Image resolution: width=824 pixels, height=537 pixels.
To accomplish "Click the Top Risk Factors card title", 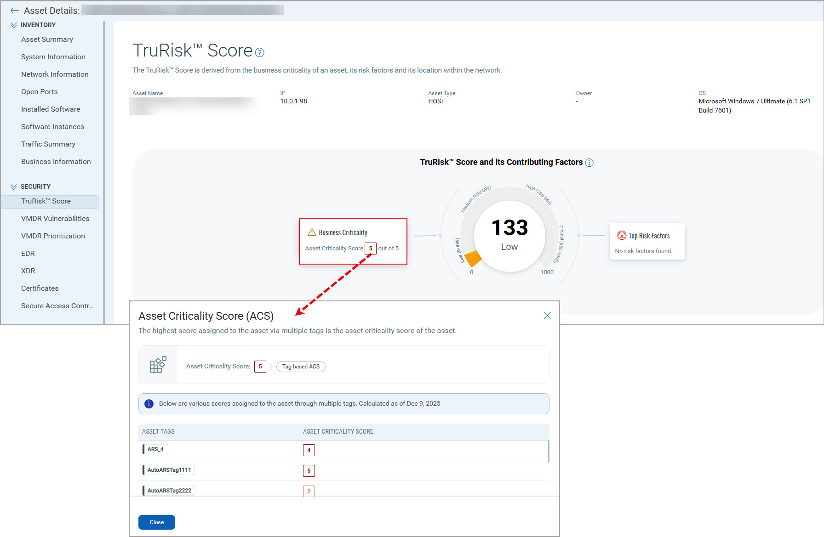I will point(649,236).
